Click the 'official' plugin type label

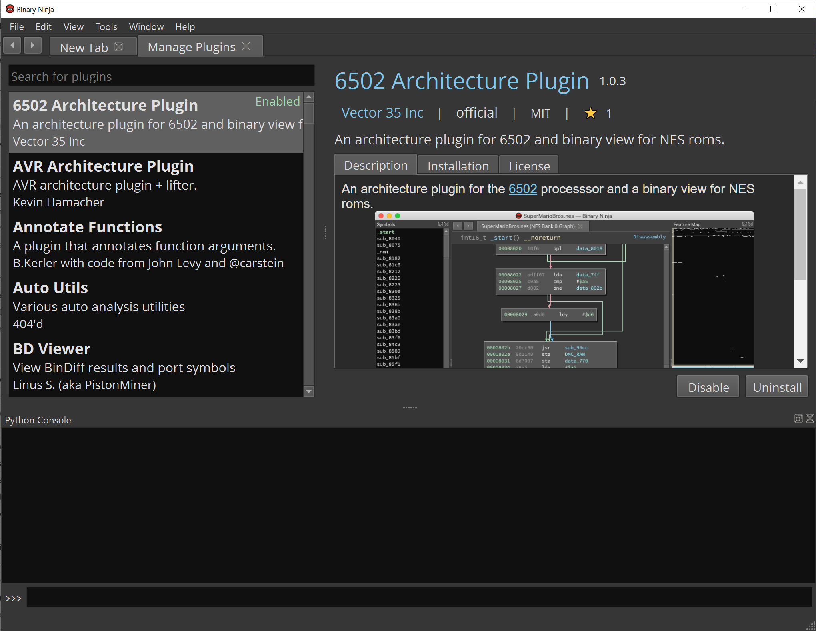pyautogui.click(x=477, y=113)
